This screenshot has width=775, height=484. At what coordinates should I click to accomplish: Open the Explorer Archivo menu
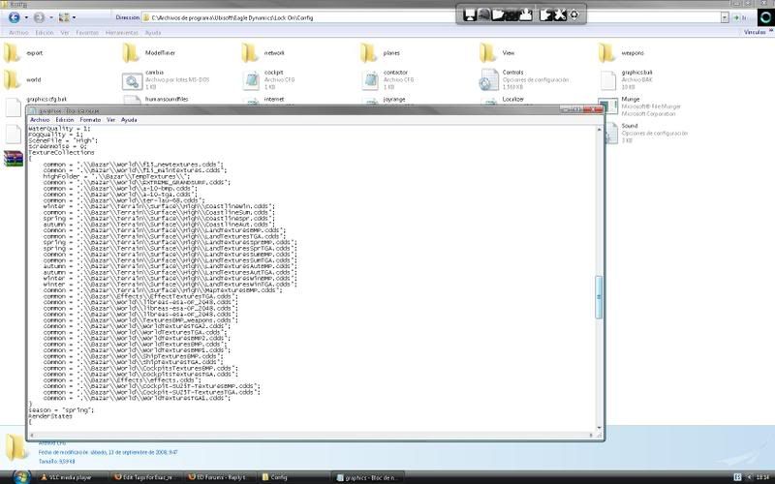18,33
